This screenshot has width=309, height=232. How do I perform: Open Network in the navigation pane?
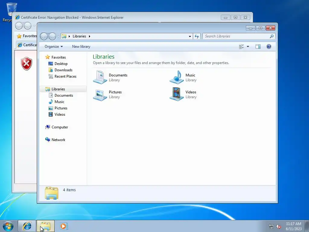[58, 140]
